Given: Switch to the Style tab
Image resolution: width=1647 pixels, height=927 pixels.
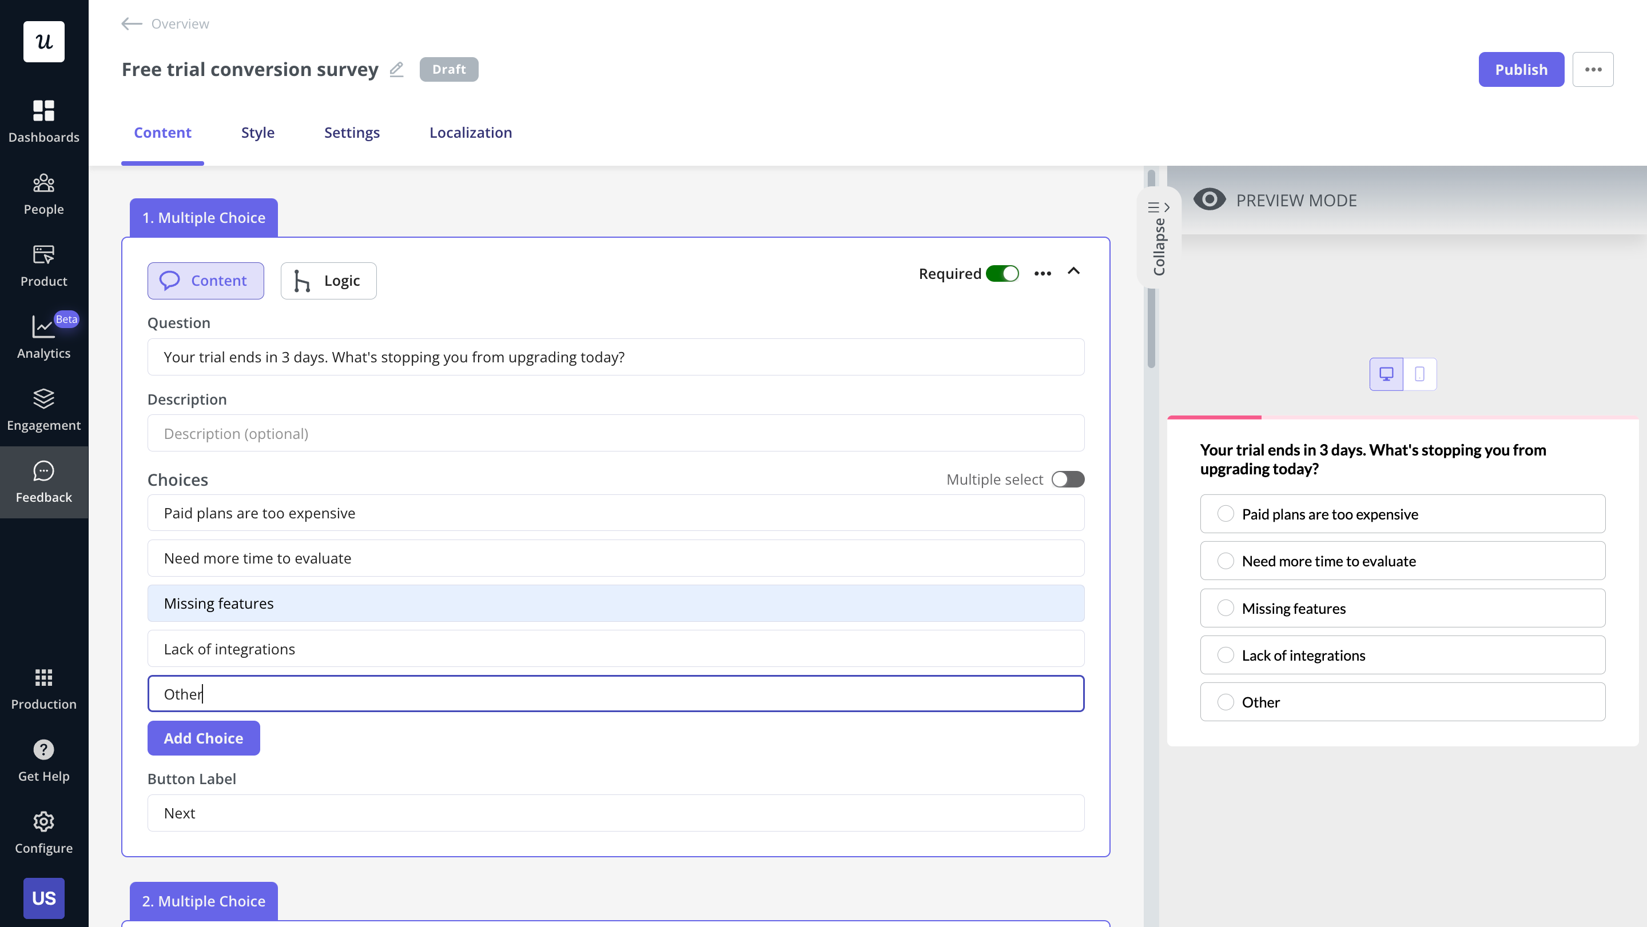Looking at the screenshot, I should coord(258,132).
